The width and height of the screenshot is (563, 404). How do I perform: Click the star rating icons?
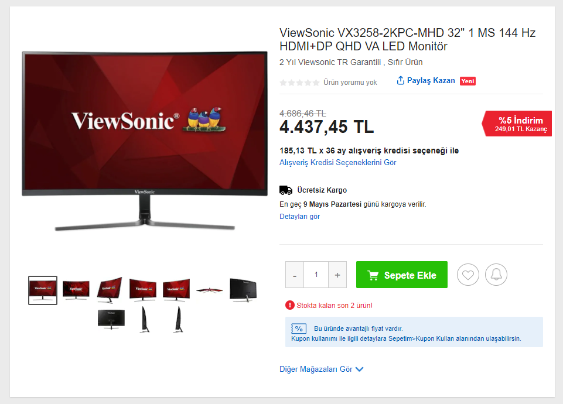(x=299, y=83)
